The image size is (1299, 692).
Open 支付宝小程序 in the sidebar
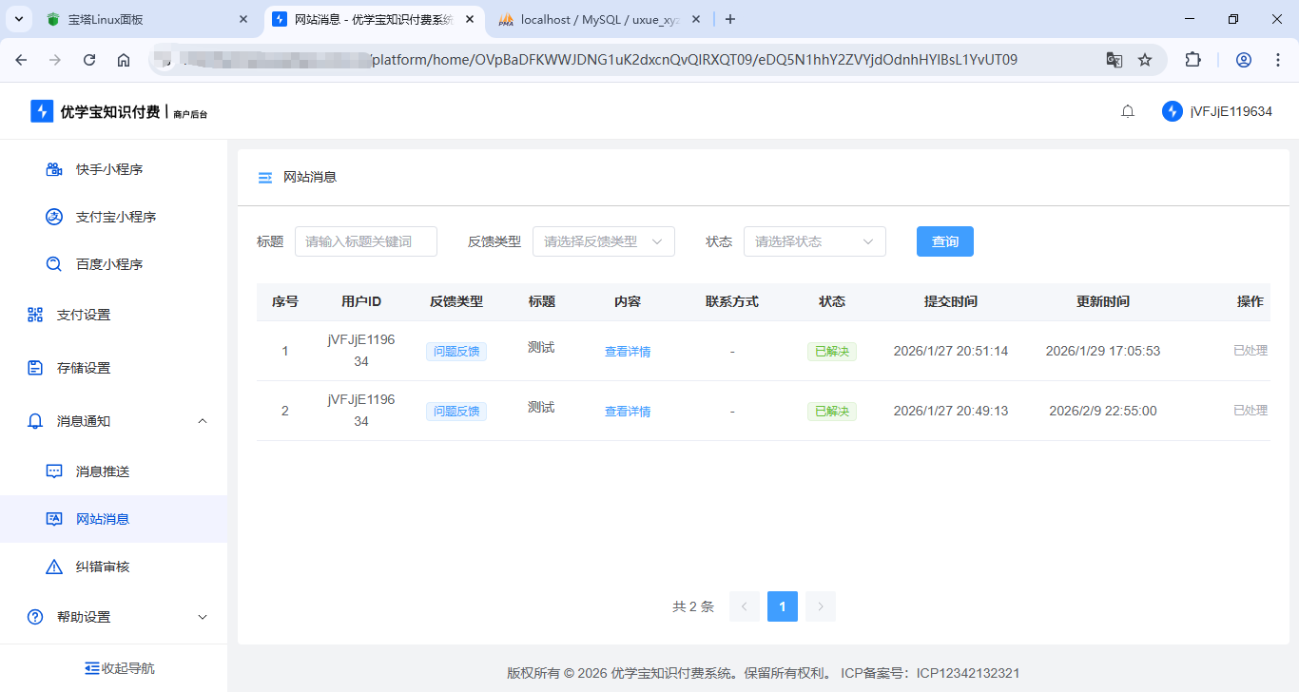(x=115, y=217)
